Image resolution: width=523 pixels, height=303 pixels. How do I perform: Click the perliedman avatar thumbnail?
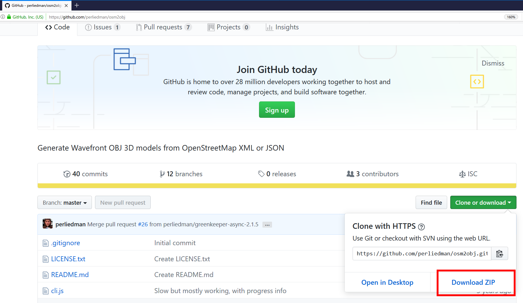click(x=48, y=224)
